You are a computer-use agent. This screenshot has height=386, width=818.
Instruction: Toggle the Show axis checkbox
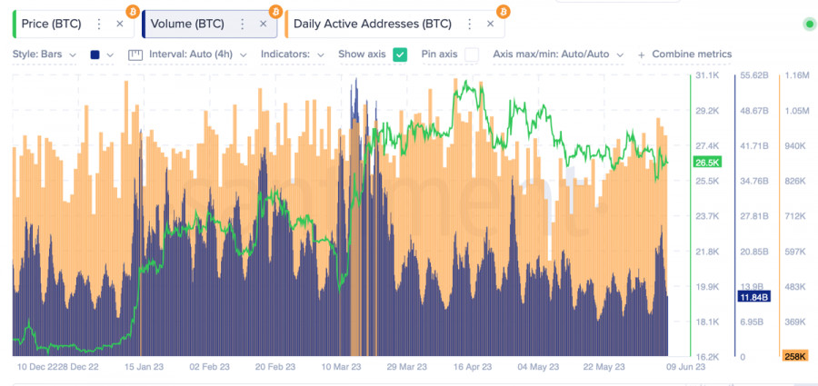tap(400, 54)
